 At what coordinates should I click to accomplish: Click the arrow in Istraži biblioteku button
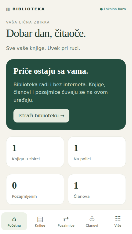coord(62,116)
